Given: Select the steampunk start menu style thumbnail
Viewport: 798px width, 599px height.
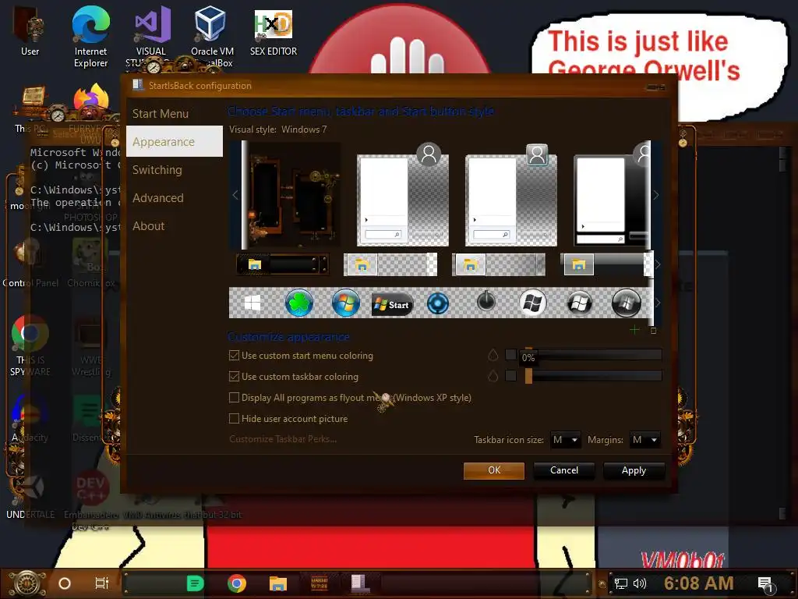Looking at the screenshot, I should [293, 195].
